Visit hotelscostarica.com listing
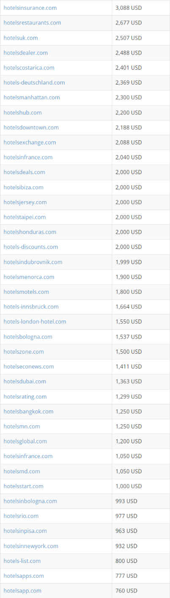This screenshot has width=170, height=598. [29, 68]
